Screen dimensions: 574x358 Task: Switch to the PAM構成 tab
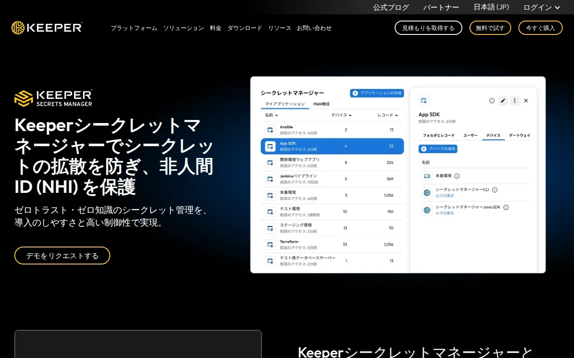coord(322,104)
